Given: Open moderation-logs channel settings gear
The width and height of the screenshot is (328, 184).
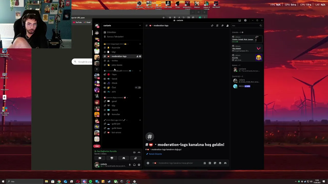Looking at the screenshot, I should pos(140,56).
